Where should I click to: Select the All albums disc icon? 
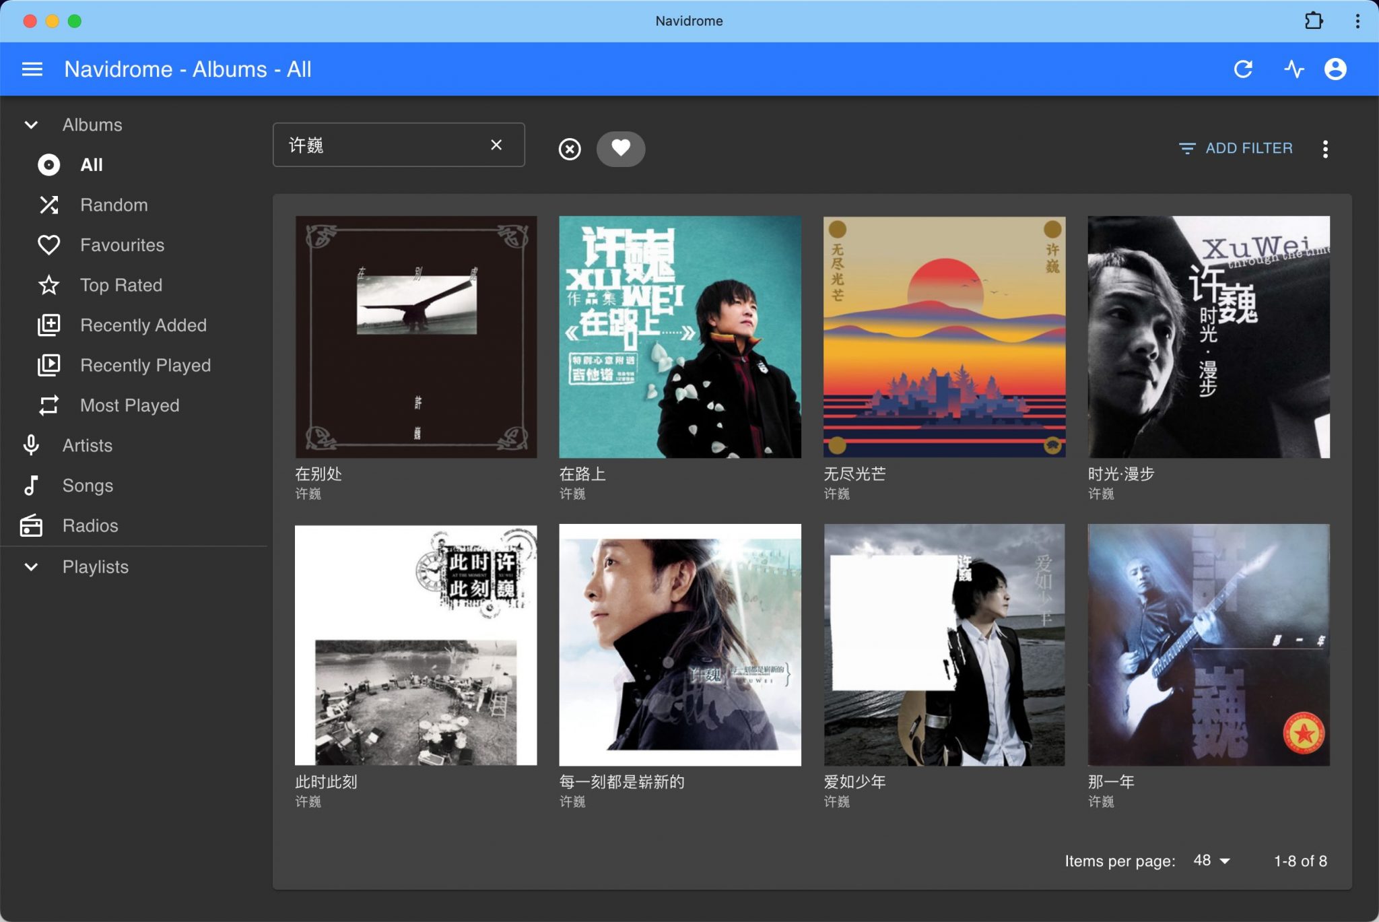48,165
